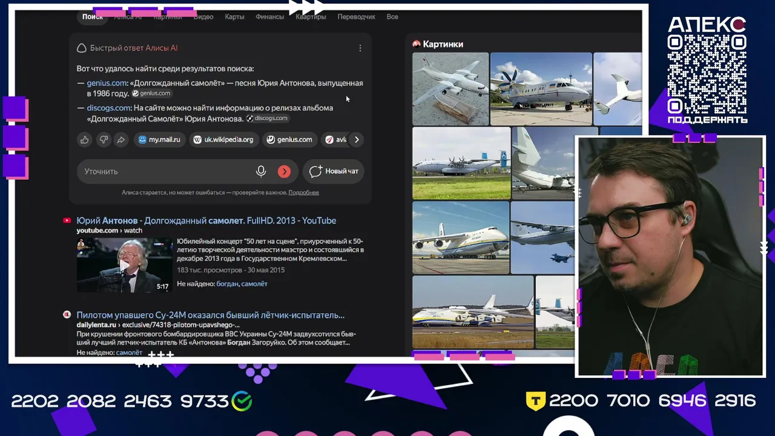Click the YouTube favicon beside the video result
This screenshot has height=436, width=775.
point(67,220)
